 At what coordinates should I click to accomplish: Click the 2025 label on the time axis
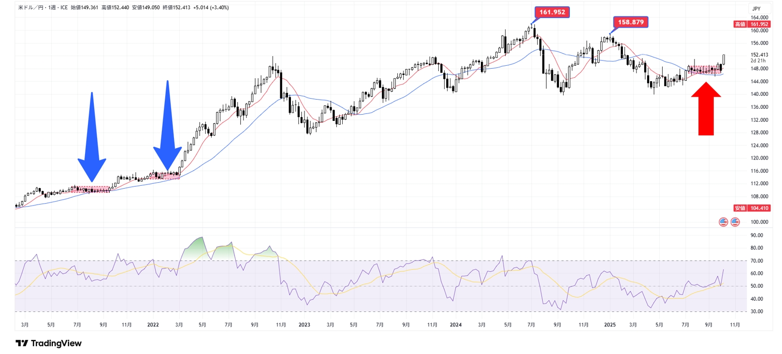click(x=609, y=325)
